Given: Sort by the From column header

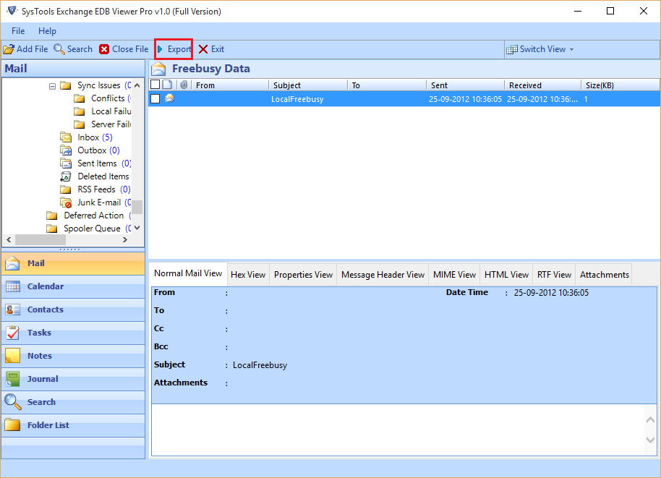Looking at the screenshot, I should pos(230,85).
